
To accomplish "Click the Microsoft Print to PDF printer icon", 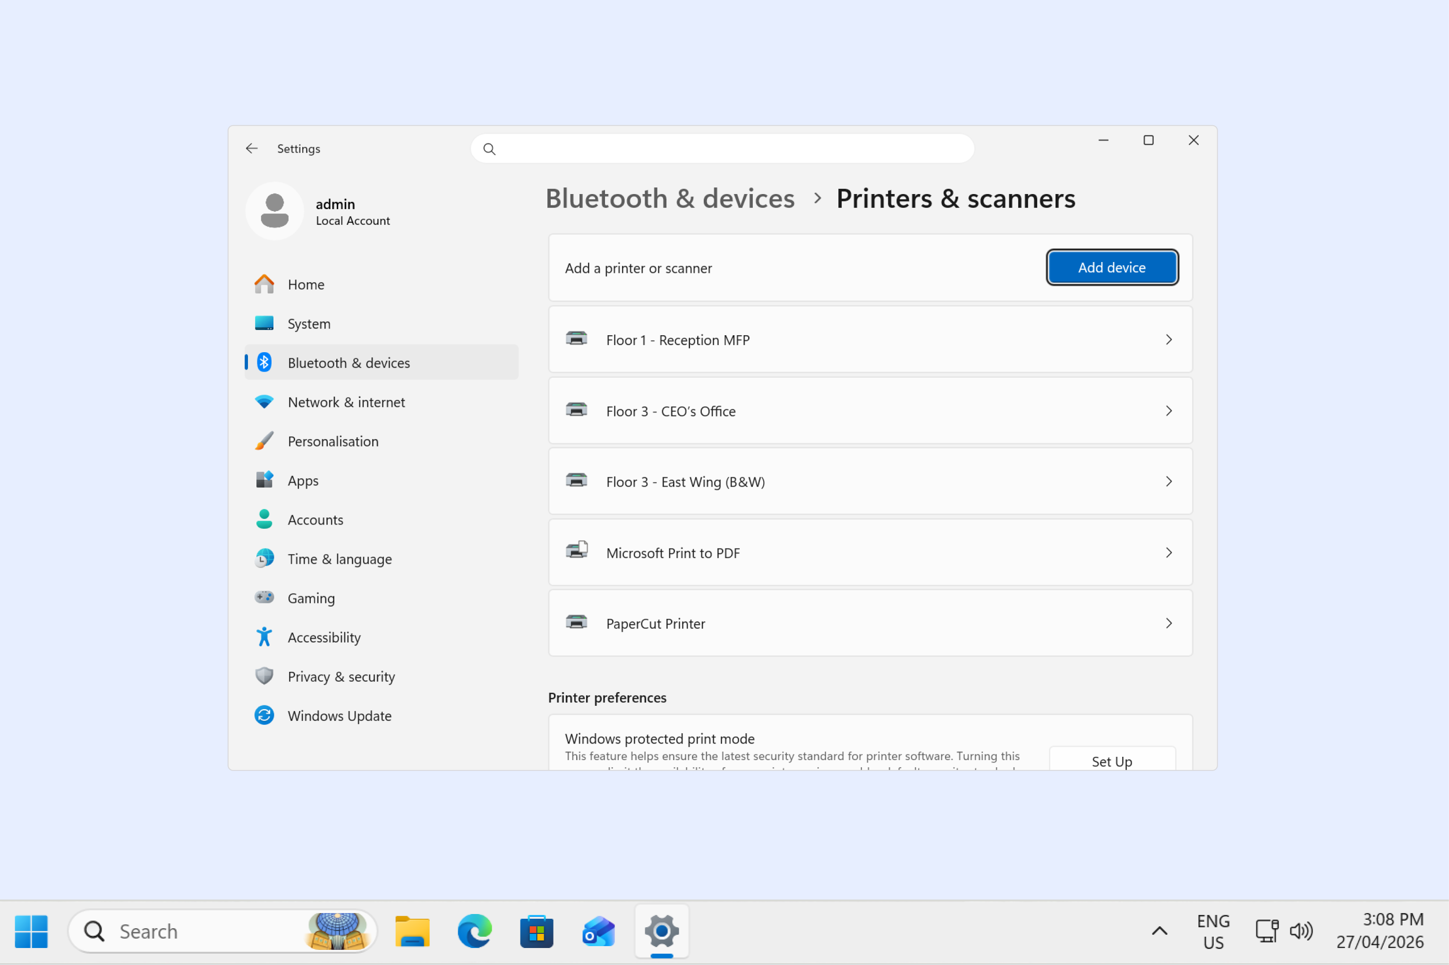I will click(577, 550).
